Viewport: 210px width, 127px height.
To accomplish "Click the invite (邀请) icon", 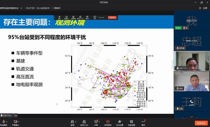I will click(x=72, y=122).
